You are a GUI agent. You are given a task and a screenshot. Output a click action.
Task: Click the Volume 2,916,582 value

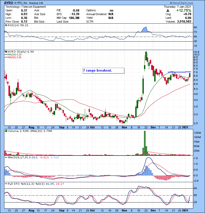click(184, 22)
